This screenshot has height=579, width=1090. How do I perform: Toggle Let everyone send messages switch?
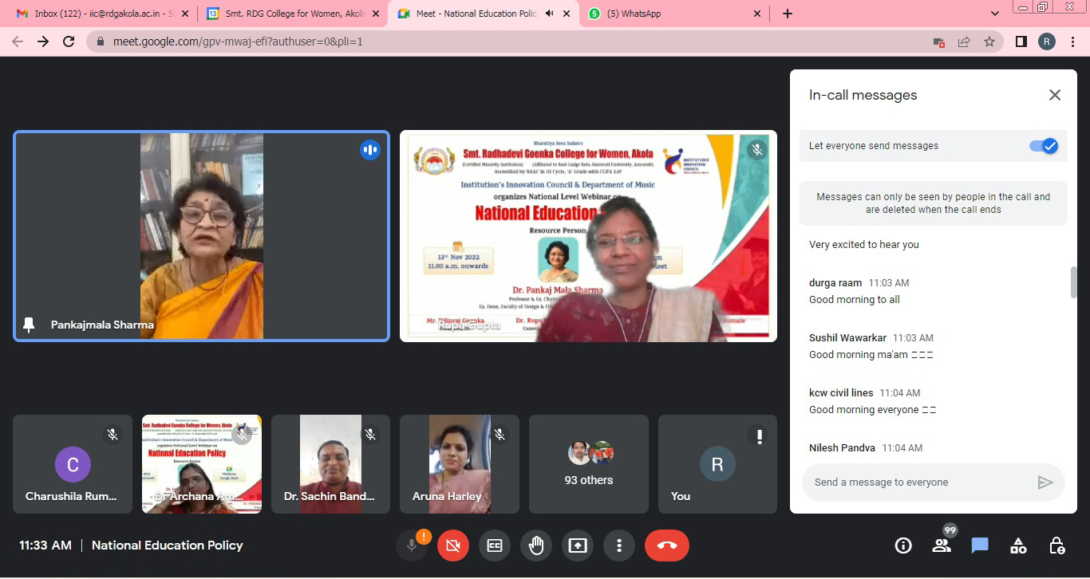[1043, 146]
